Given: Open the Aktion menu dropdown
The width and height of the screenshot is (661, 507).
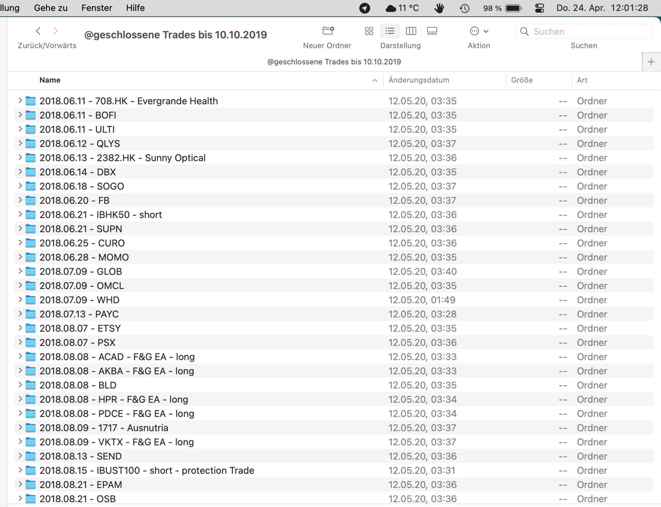Looking at the screenshot, I should coord(479,31).
